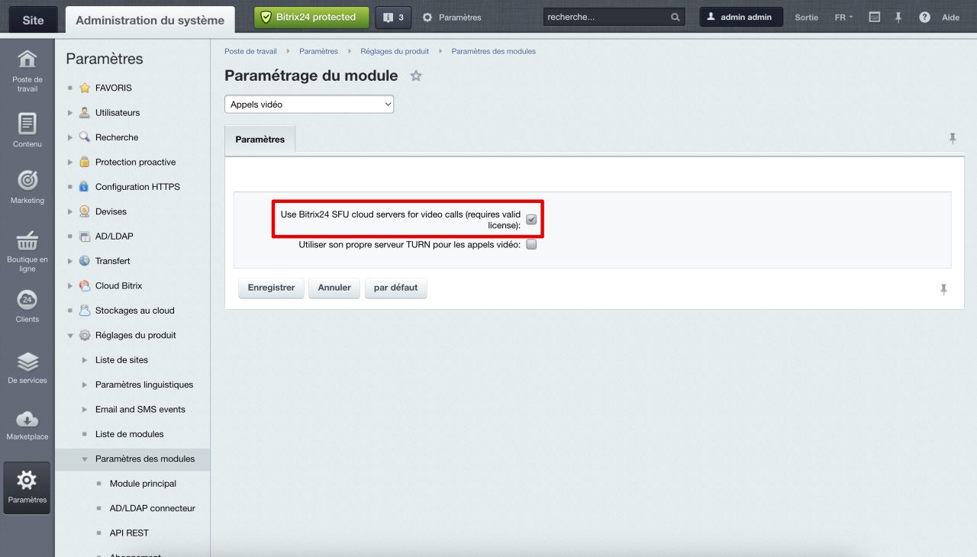Expand the Utilisateurs tree node
The height and width of the screenshot is (557, 977).
coord(70,112)
